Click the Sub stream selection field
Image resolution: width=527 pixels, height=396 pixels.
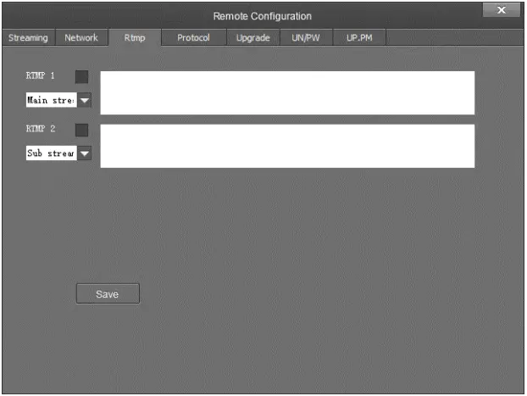point(52,153)
